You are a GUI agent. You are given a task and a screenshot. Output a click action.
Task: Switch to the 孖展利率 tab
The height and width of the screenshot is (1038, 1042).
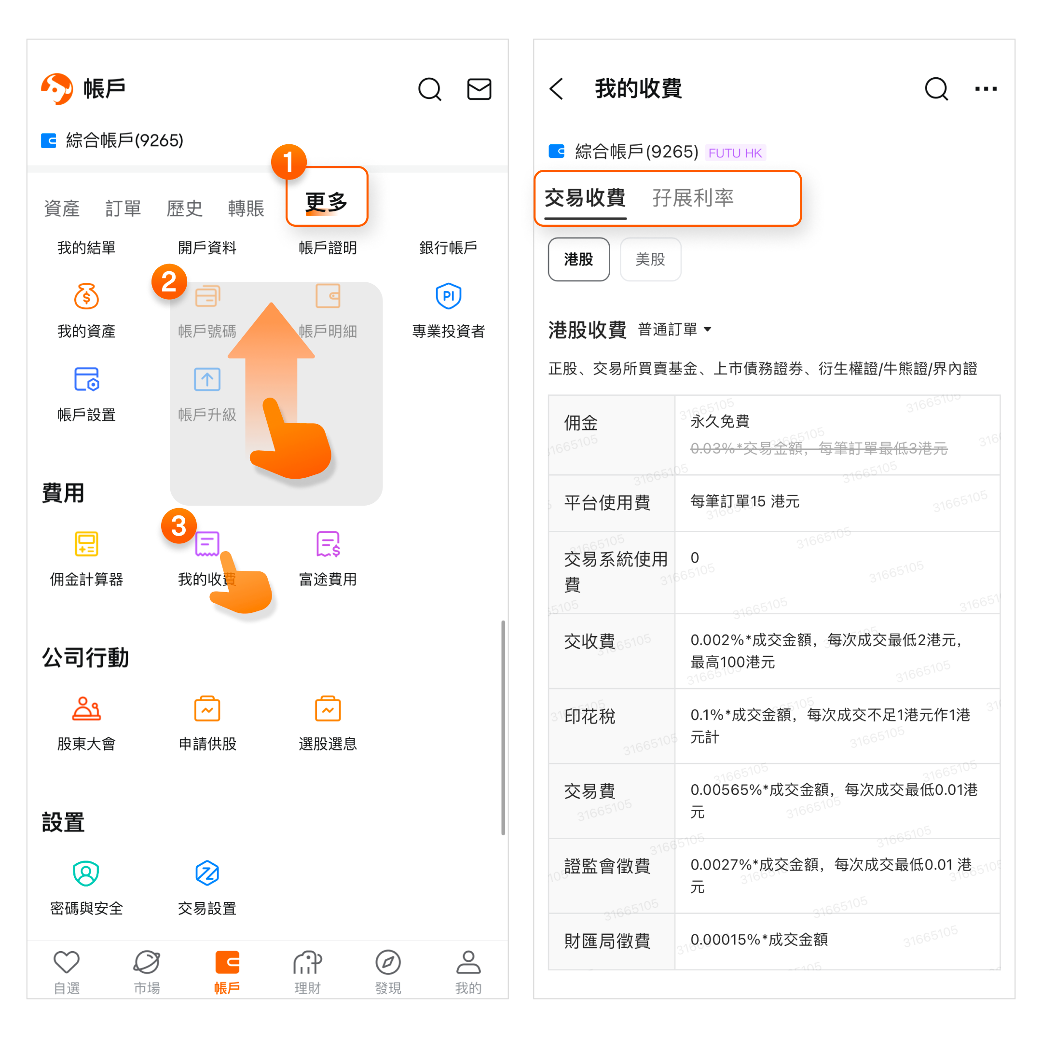693,197
